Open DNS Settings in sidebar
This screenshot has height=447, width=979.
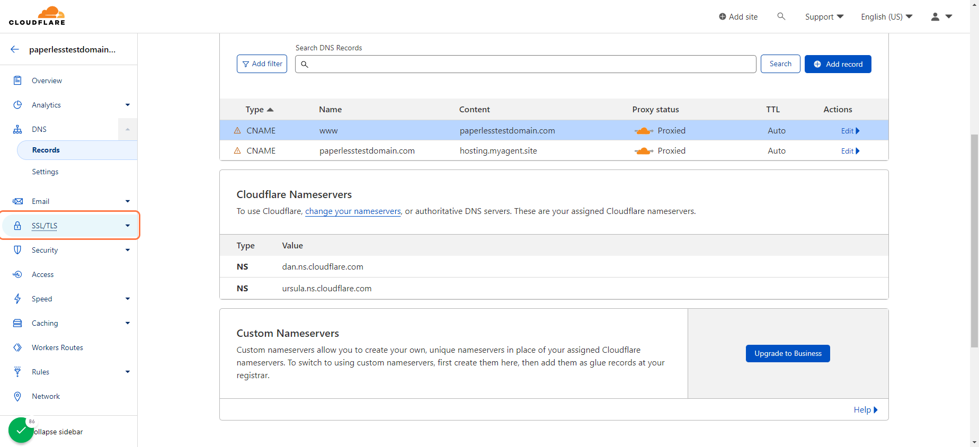[45, 172]
